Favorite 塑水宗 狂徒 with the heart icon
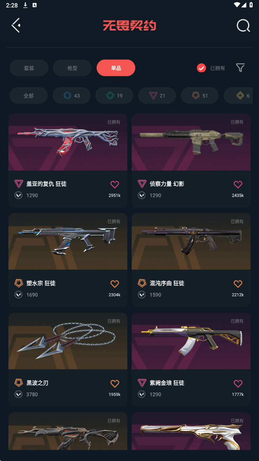Viewport: 259px width, 461px height. (115, 284)
